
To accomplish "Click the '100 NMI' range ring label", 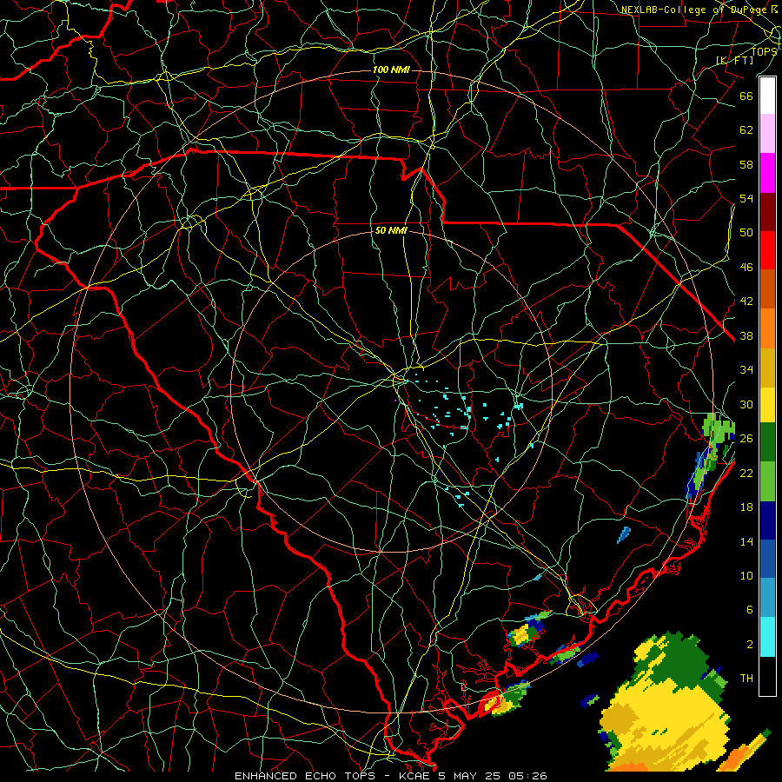I will point(391,70).
